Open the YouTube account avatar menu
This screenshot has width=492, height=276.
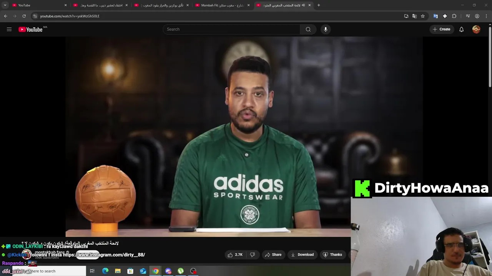point(476,29)
